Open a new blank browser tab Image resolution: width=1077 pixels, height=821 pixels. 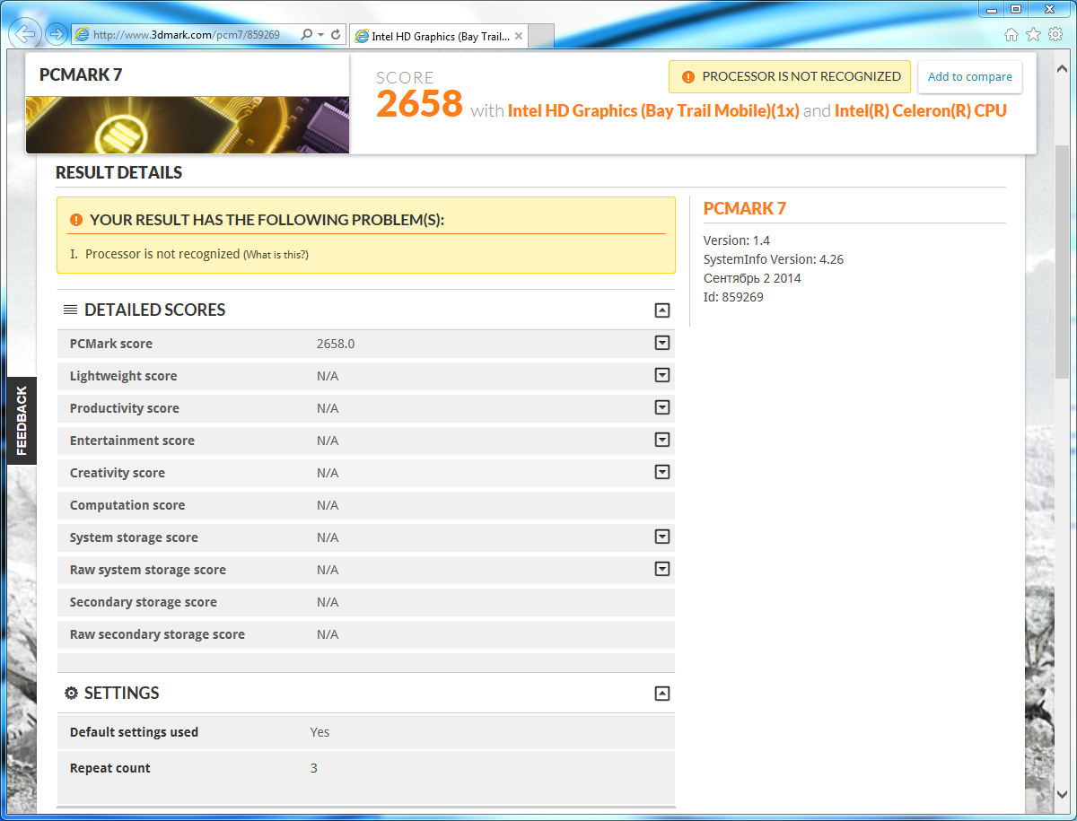point(542,37)
